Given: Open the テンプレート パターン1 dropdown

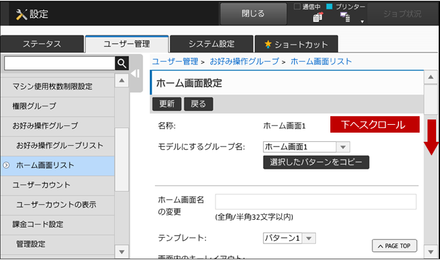Looking at the screenshot, I should coord(289,238).
